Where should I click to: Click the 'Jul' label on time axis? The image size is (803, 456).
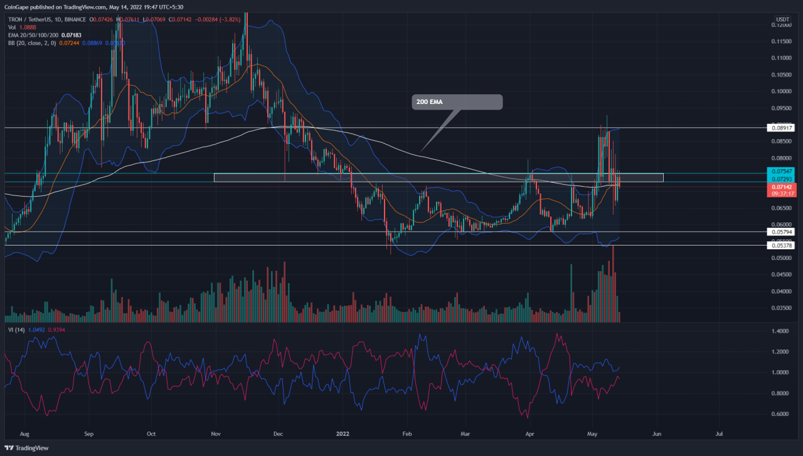pos(718,432)
